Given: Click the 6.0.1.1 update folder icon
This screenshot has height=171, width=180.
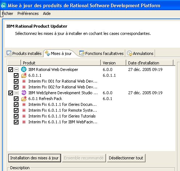Looking at the screenshot, I should click(x=24, y=75).
